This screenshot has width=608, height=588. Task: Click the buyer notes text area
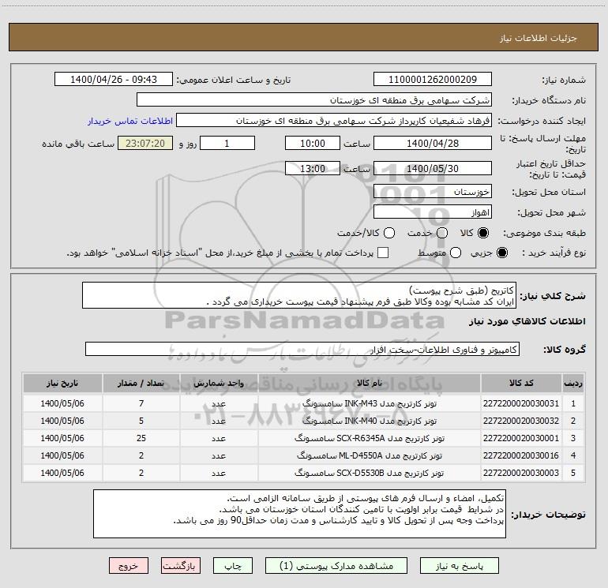coord(299,514)
